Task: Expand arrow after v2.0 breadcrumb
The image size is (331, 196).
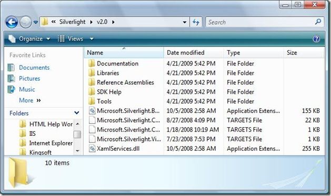Action: click(113, 22)
